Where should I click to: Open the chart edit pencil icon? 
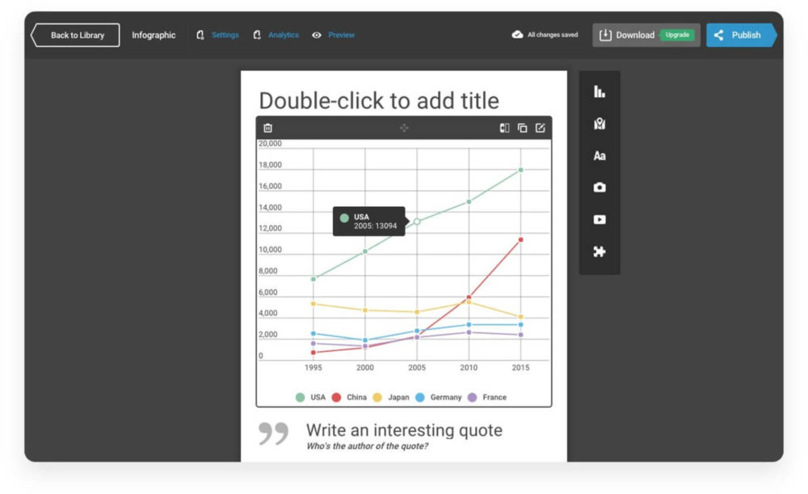click(x=541, y=128)
